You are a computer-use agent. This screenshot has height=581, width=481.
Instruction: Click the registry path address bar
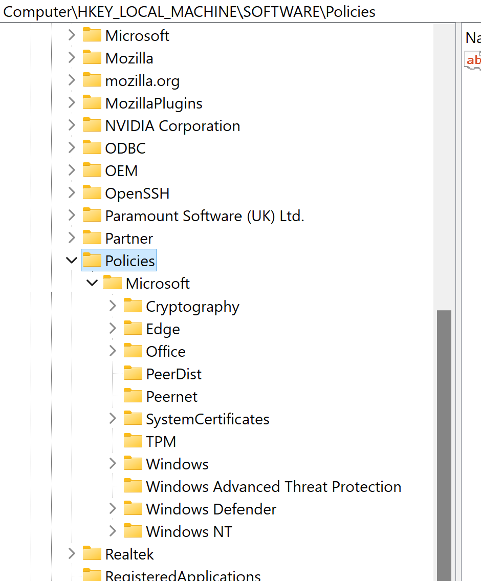(240, 11)
